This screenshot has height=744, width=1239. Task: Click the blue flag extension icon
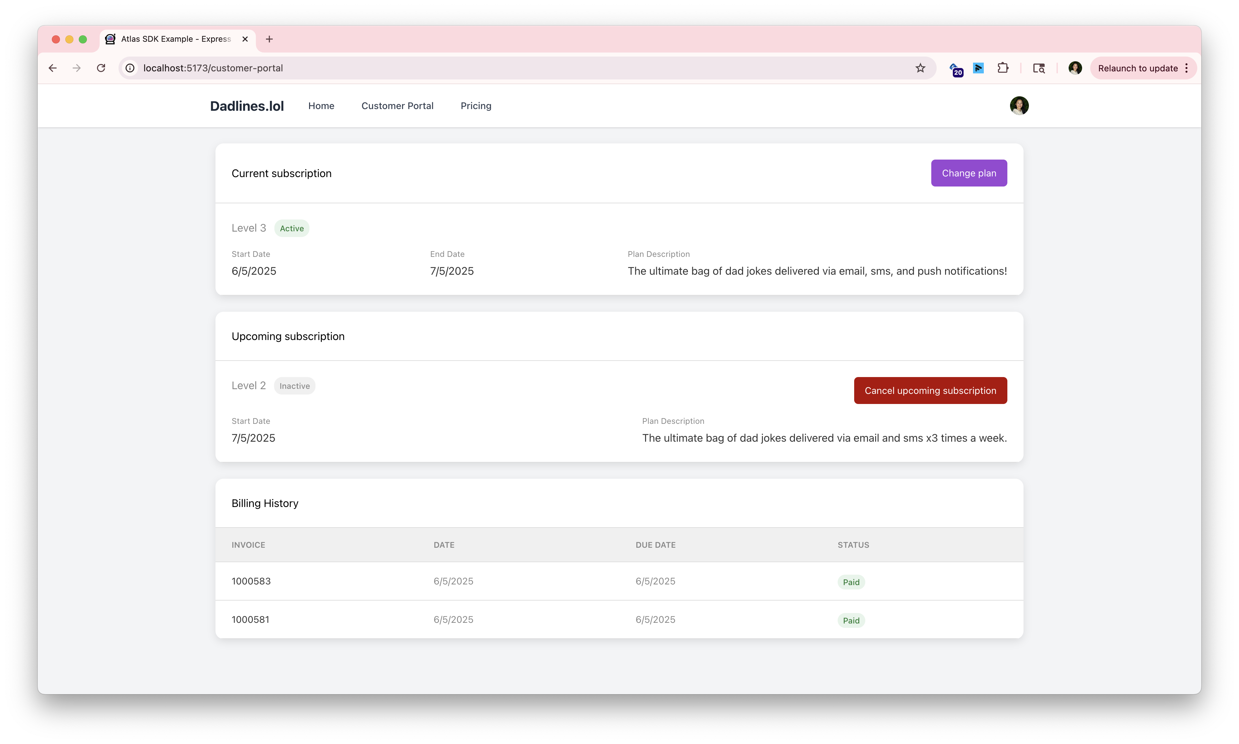click(978, 68)
